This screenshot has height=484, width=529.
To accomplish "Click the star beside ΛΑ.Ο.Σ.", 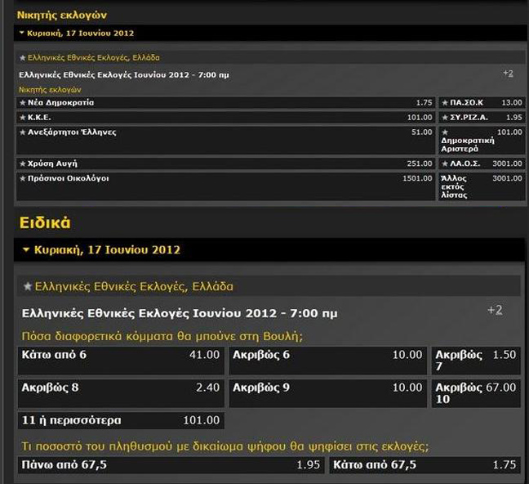I will tap(445, 164).
